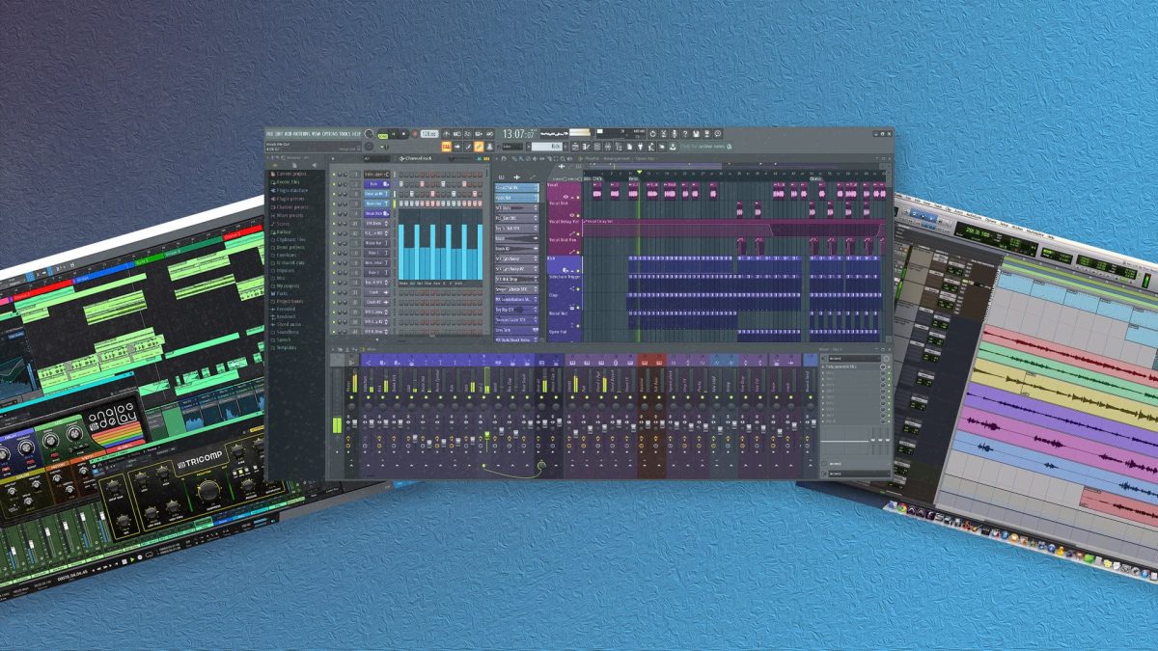Disable Fruity parametric EQ 2 slot enable switch
The width and height of the screenshot is (1158, 651).
[x=889, y=366]
